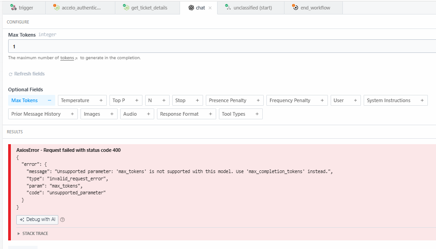Click the accelo_authentic tab's icon

[x=56, y=7]
